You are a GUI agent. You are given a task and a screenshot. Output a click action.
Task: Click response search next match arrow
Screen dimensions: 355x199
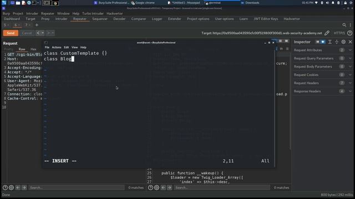click(170, 187)
